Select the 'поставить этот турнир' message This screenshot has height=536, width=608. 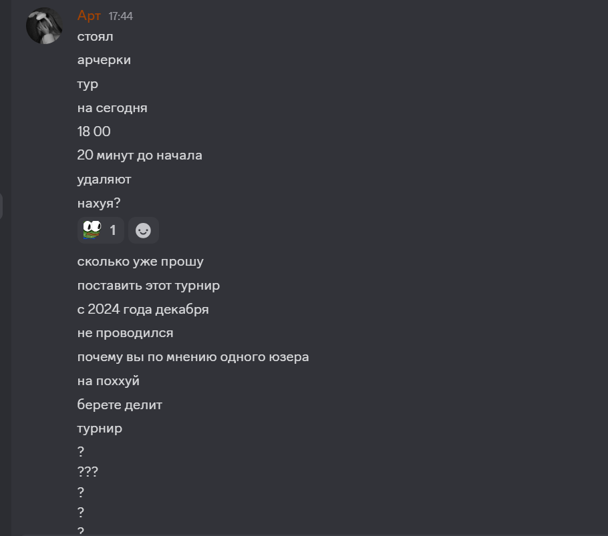click(x=148, y=286)
